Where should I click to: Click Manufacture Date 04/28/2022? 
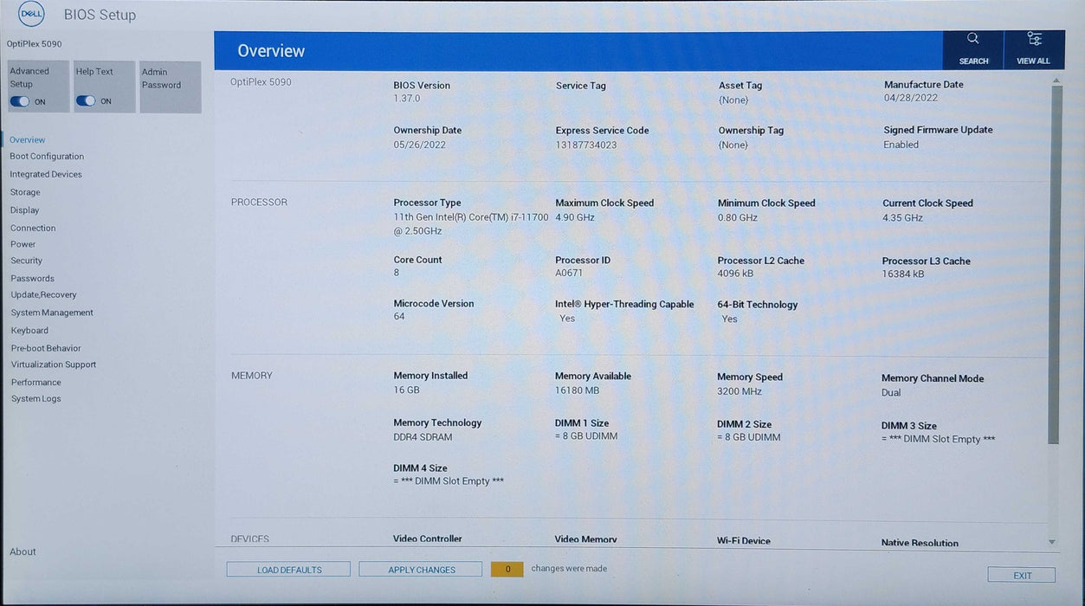[911, 98]
